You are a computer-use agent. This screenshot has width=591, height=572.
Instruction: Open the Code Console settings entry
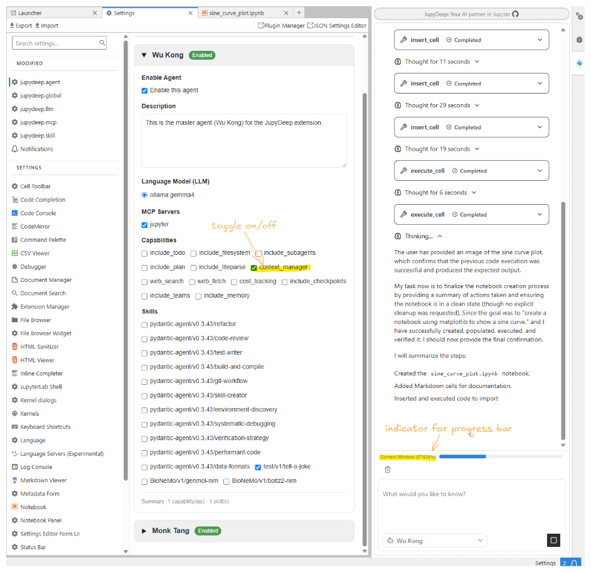pos(34,213)
